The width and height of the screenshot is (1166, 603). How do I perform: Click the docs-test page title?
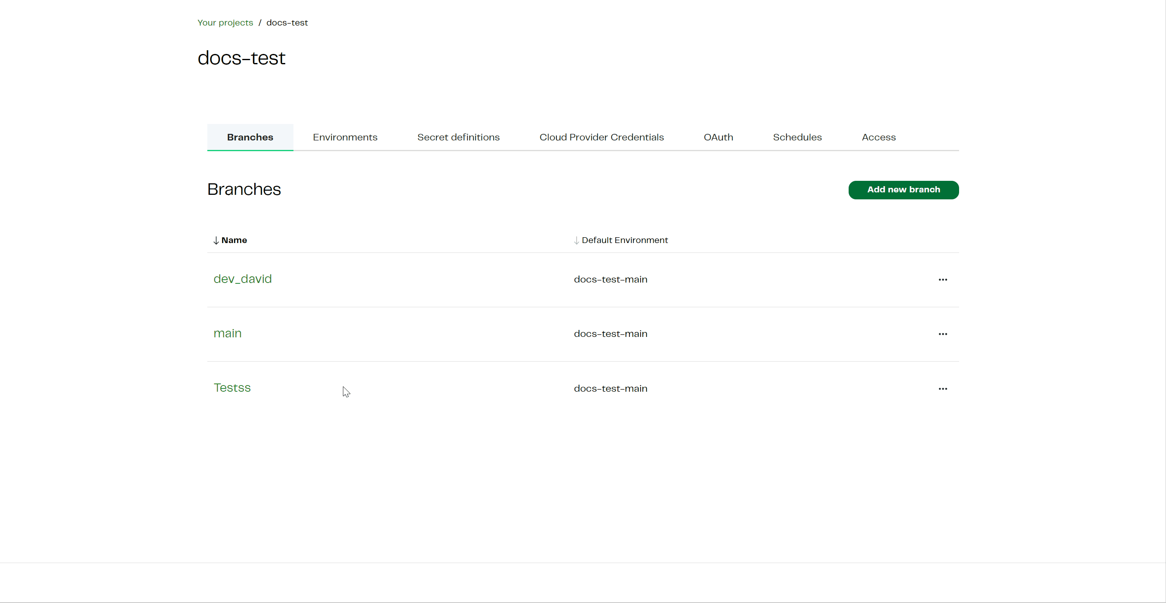(x=241, y=58)
